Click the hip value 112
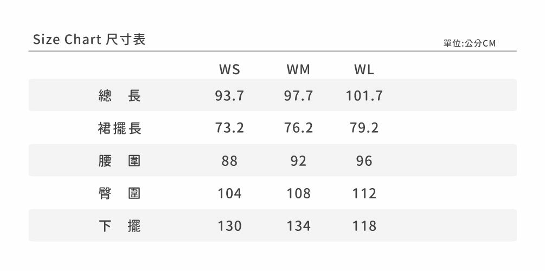545x271 pixels. click(x=364, y=193)
